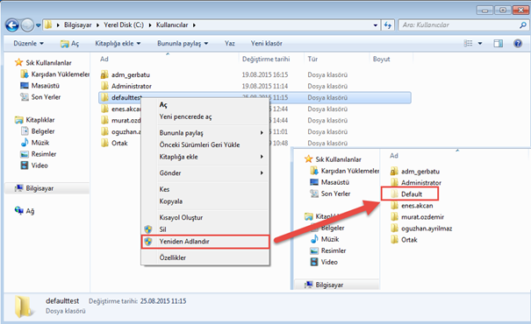Image resolution: width=531 pixels, height=324 pixels.
Task: Open Masaüstü in left navigation pane
Action: [x=40, y=86]
